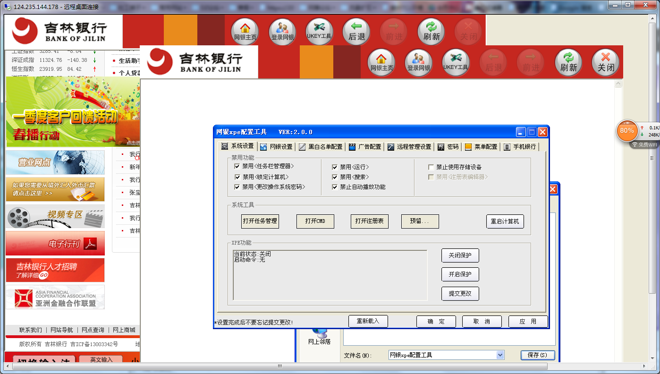660x374 pixels.
Task: Click 刷新 icon in front browser toolbar
Action: pos(568,62)
